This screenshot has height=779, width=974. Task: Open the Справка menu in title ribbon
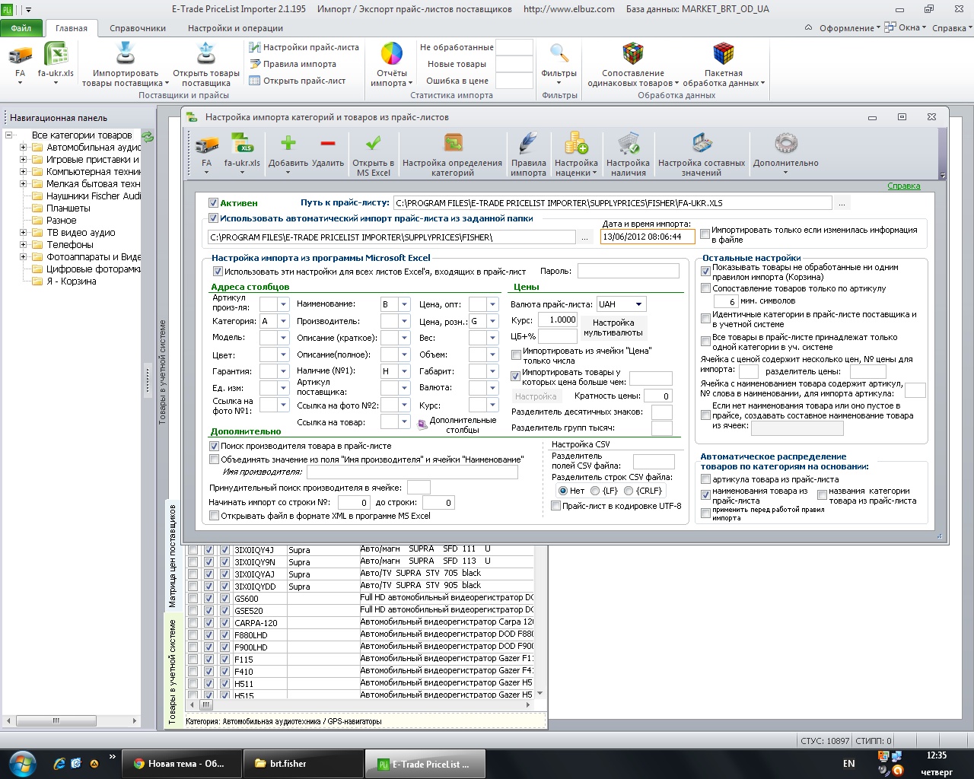click(951, 28)
